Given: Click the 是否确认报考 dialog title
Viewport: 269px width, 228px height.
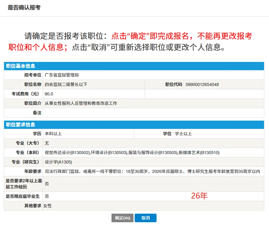Looking at the screenshot, I should coord(24,8).
